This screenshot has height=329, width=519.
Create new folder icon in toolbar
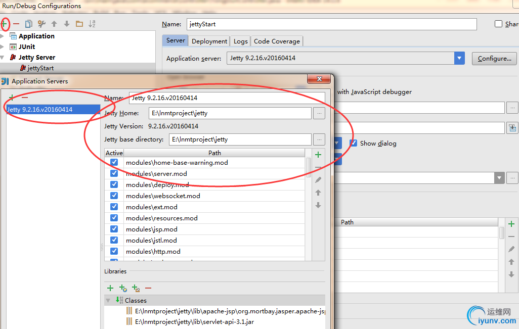[79, 24]
